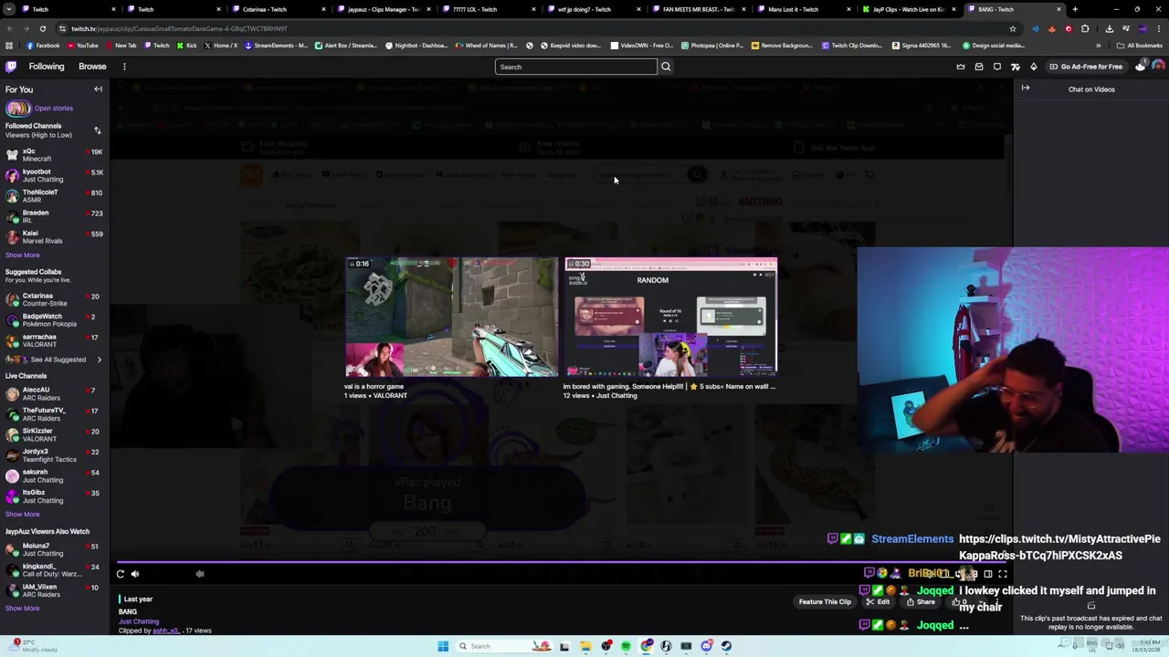Open the Prime loot crown icon
1169x657 pixels.
click(961, 67)
